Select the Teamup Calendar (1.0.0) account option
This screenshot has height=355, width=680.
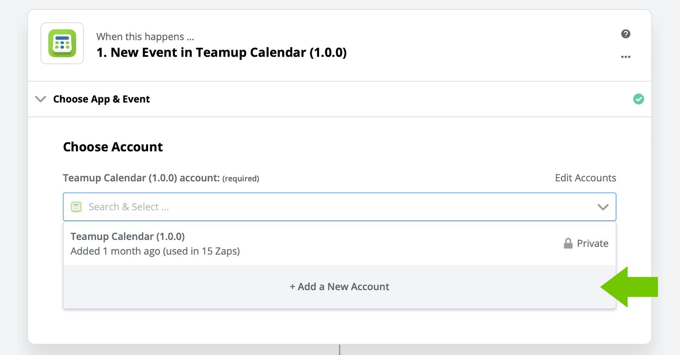coord(339,244)
